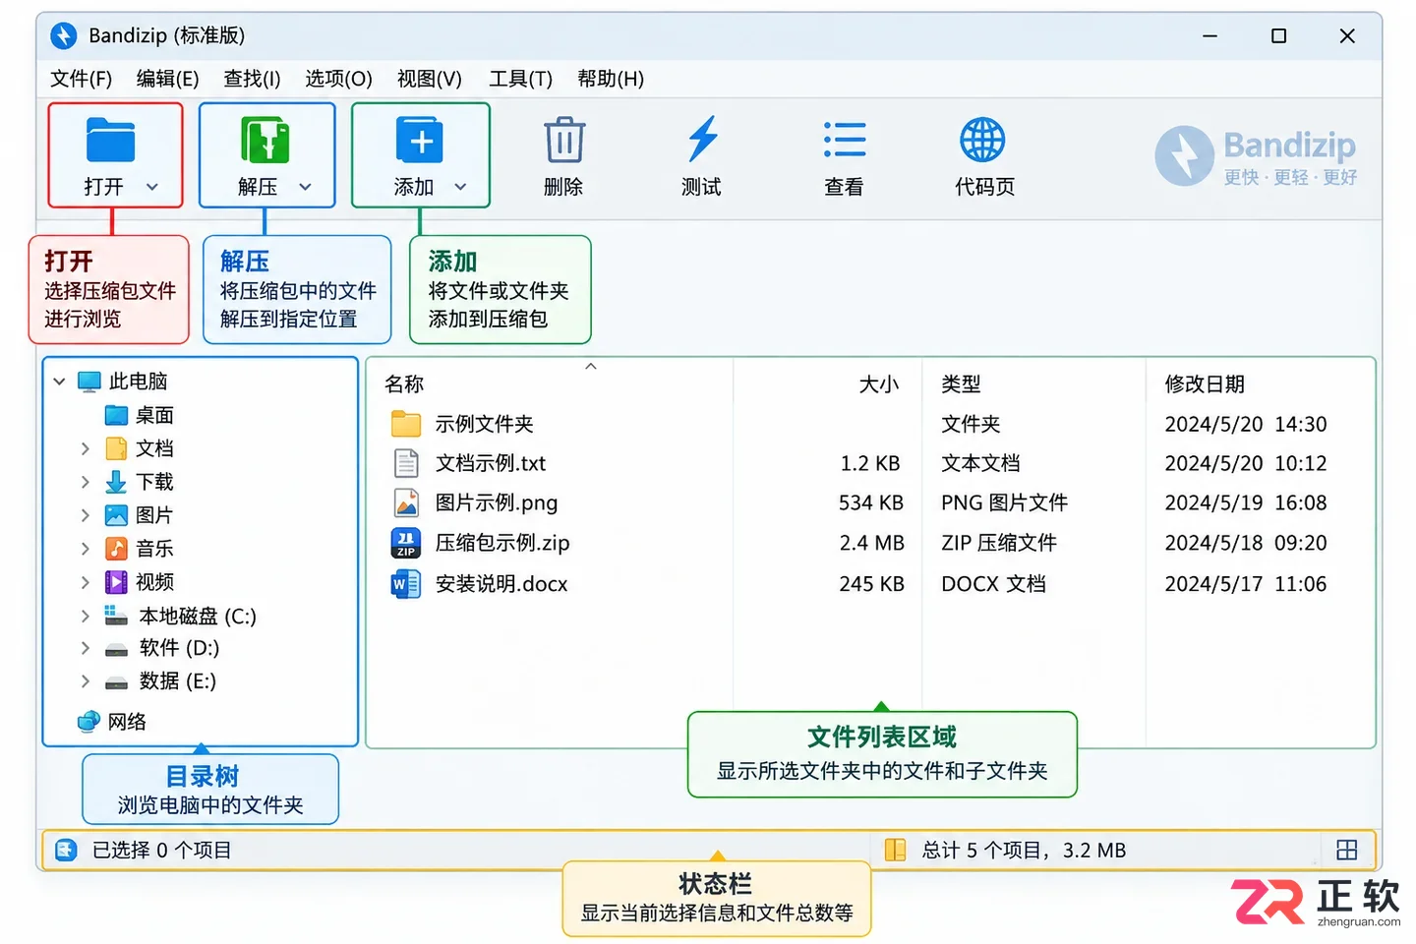Click the image icon of 图片示例.png
The height and width of the screenshot is (944, 1416).
(406, 502)
